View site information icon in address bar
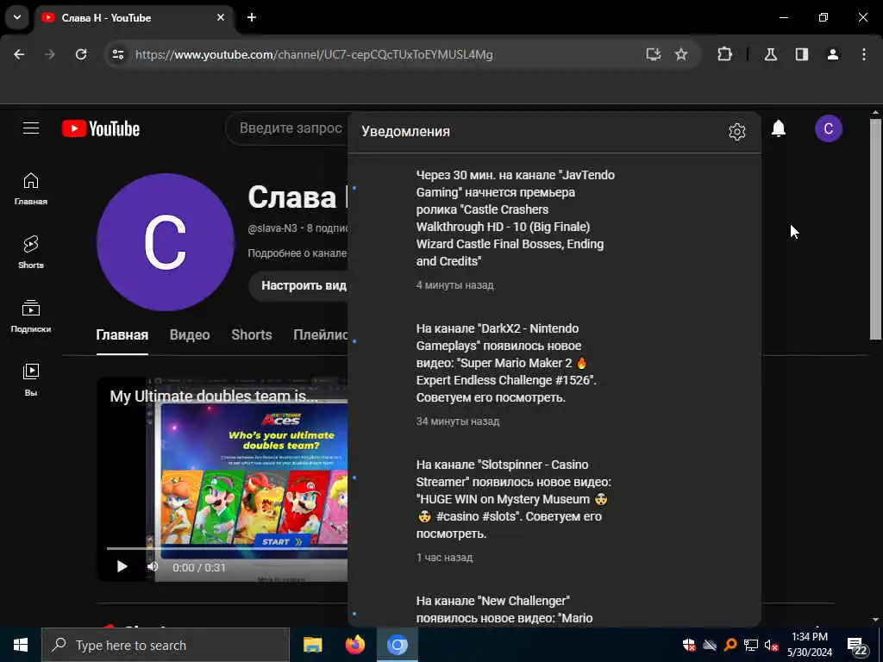Image resolution: width=883 pixels, height=662 pixels. [x=117, y=54]
